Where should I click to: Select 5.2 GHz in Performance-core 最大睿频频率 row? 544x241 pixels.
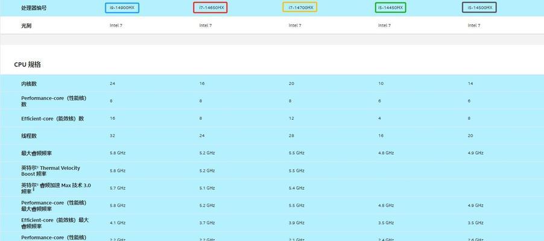pos(207,205)
